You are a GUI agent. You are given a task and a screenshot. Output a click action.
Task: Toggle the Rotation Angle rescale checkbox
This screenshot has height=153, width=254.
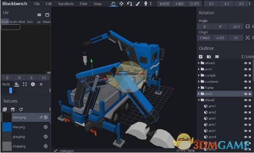click(248, 26)
